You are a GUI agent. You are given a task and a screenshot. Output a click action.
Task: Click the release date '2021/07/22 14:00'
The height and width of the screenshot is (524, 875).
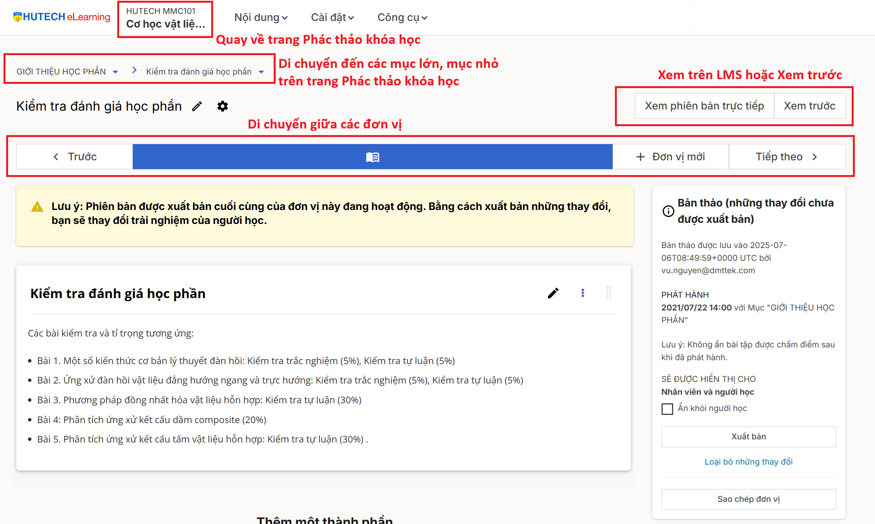(696, 308)
